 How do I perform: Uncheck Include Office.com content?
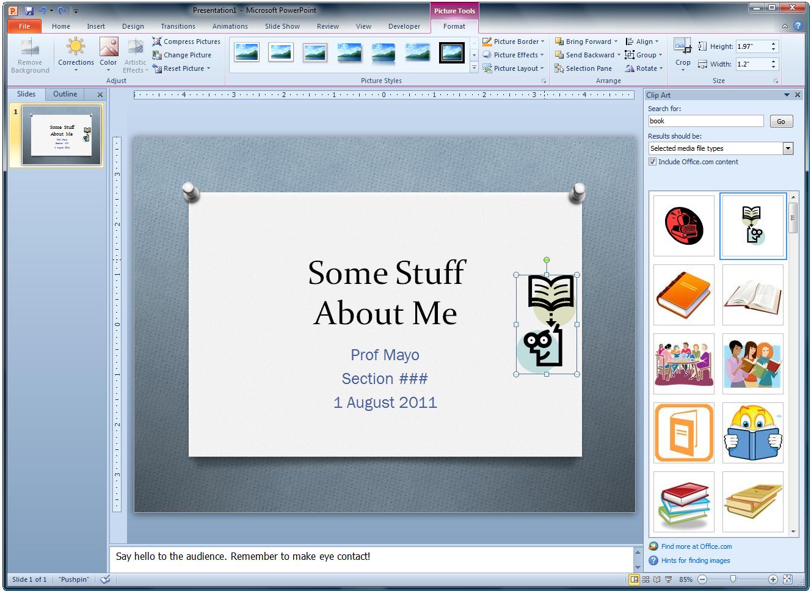point(652,161)
